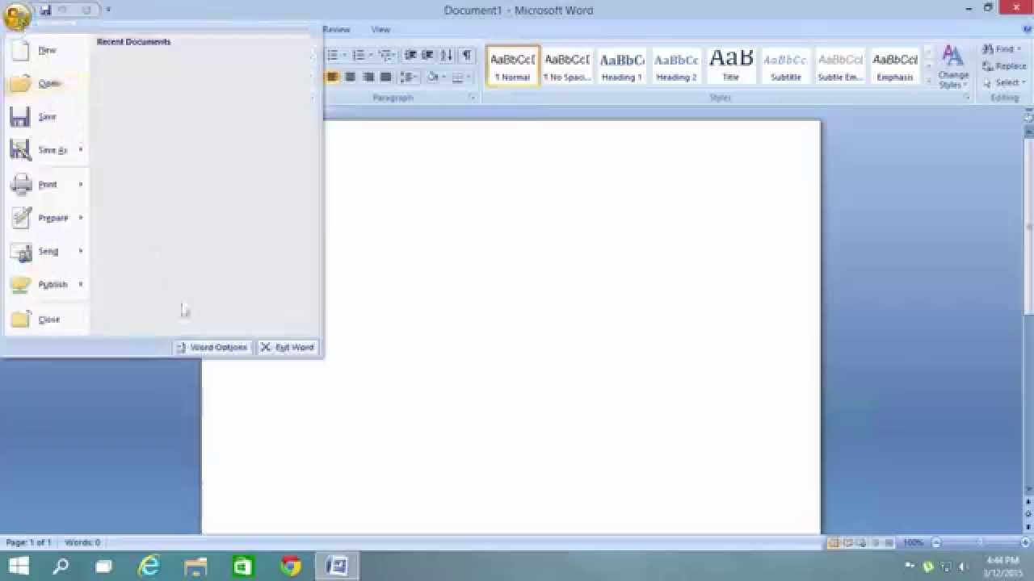This screenshot has height=581, width=1034.
Task: Toggle Center alignment
Action: pyautogui.click(x=350, y=77)
